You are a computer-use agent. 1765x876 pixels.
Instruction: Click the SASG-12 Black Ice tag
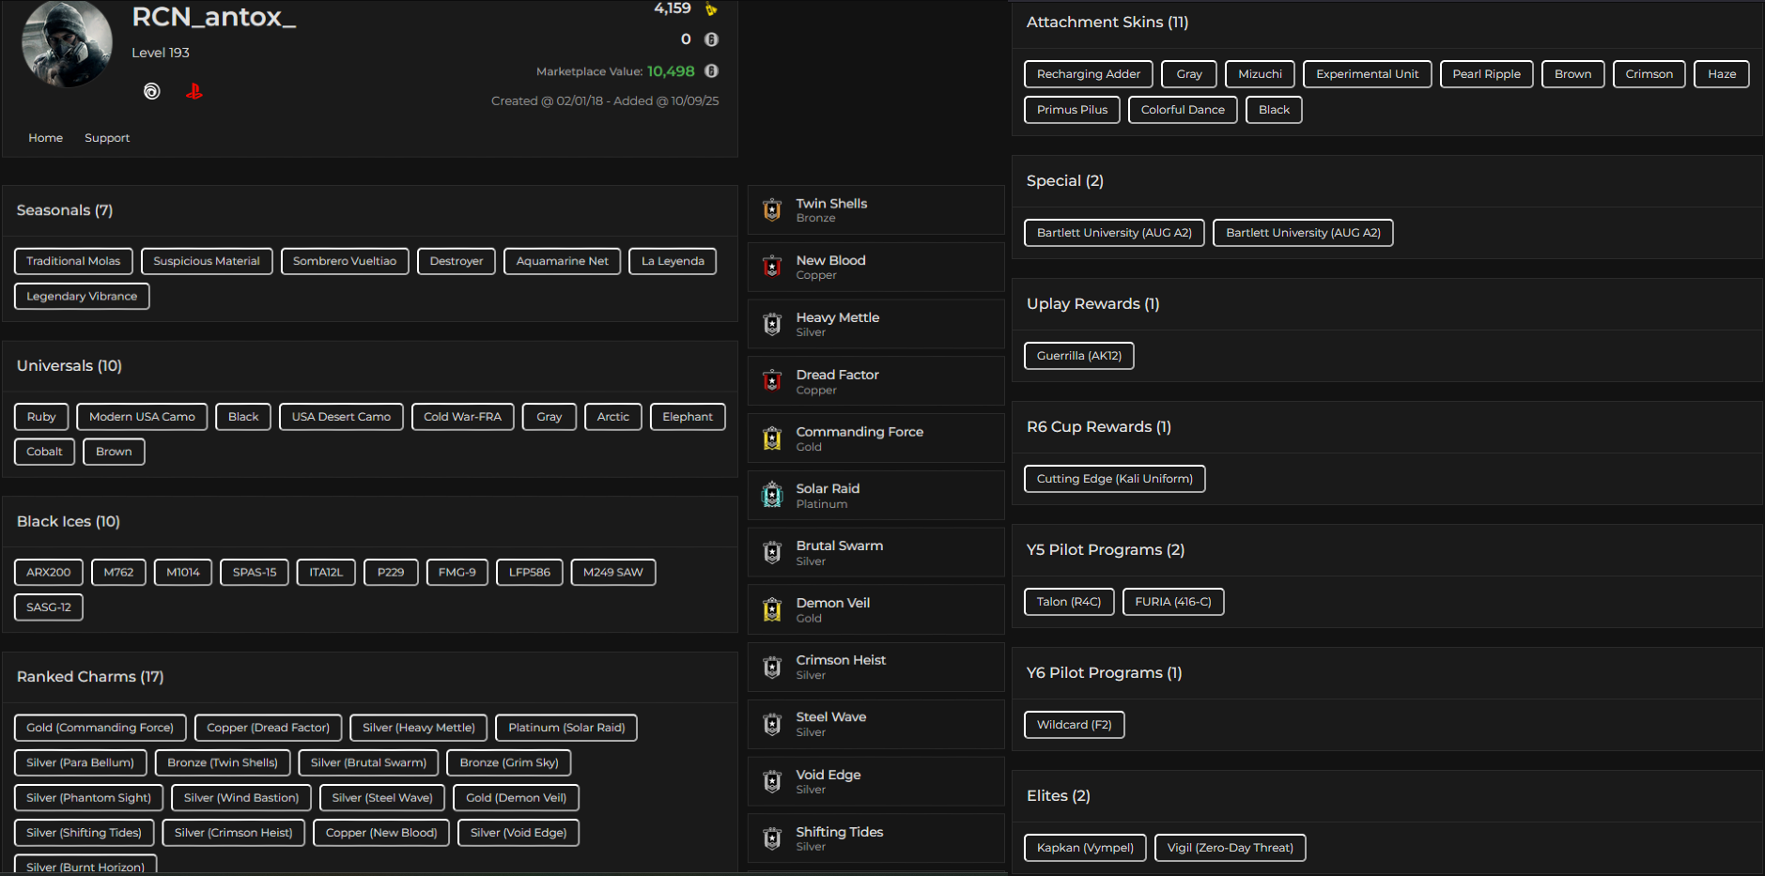(x=49, y=607)
